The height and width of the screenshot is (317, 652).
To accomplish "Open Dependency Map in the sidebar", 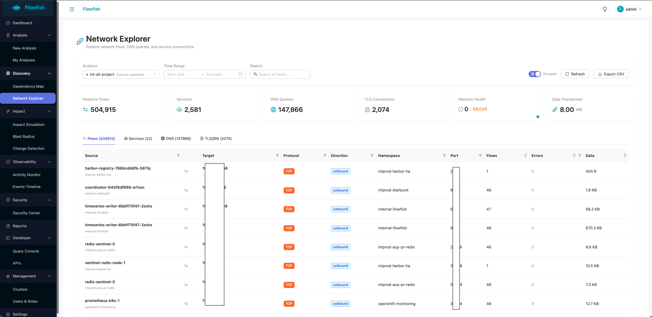I will [x=28, y=86].
